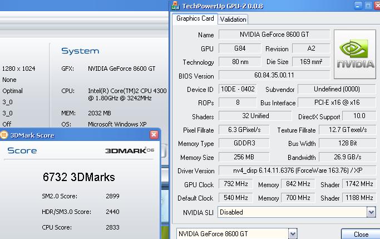Click the current Memory clock 842 MHz
Viewport: 380px width, 239px height.
(x=298, y=184)
